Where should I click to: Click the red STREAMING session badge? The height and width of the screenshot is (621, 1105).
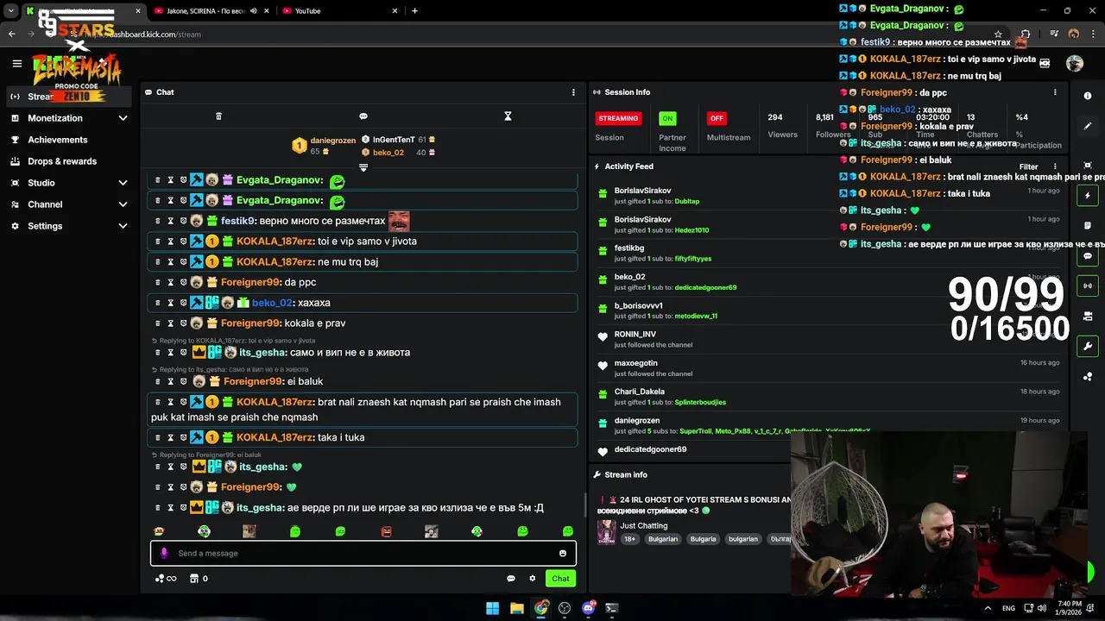coord(618,118)
